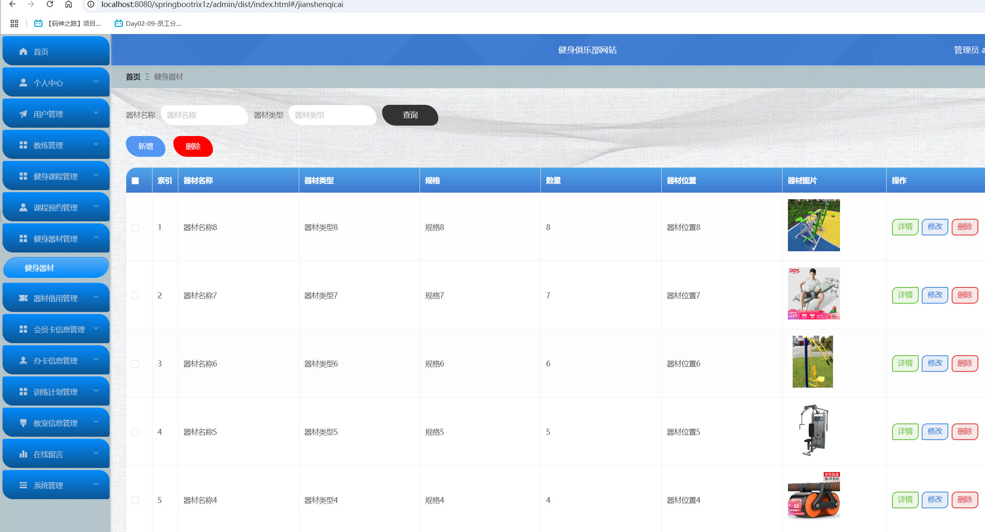
Task: Check the row checkbox for 器材名称5
Action: click(x=135, y=432)
